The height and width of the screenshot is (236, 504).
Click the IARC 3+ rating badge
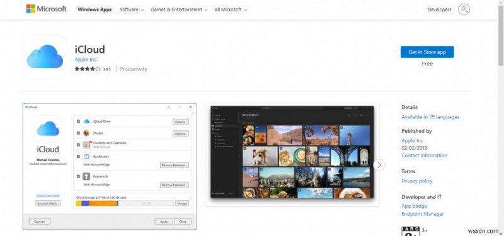click(x=411, y=231)
